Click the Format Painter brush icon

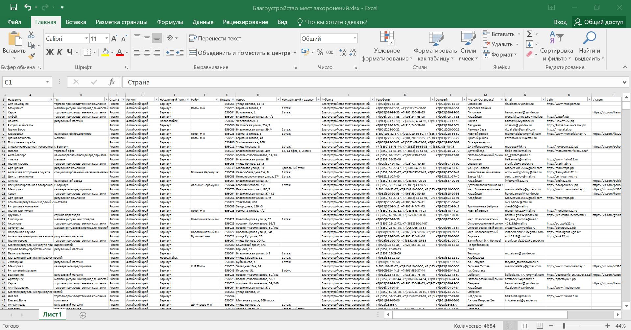pos(32,56)
